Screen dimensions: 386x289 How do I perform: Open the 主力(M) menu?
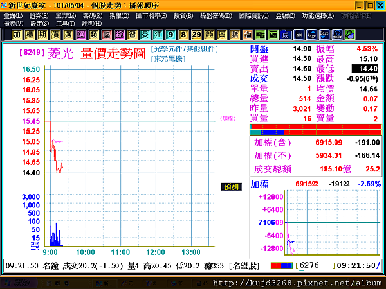[66, 16]
